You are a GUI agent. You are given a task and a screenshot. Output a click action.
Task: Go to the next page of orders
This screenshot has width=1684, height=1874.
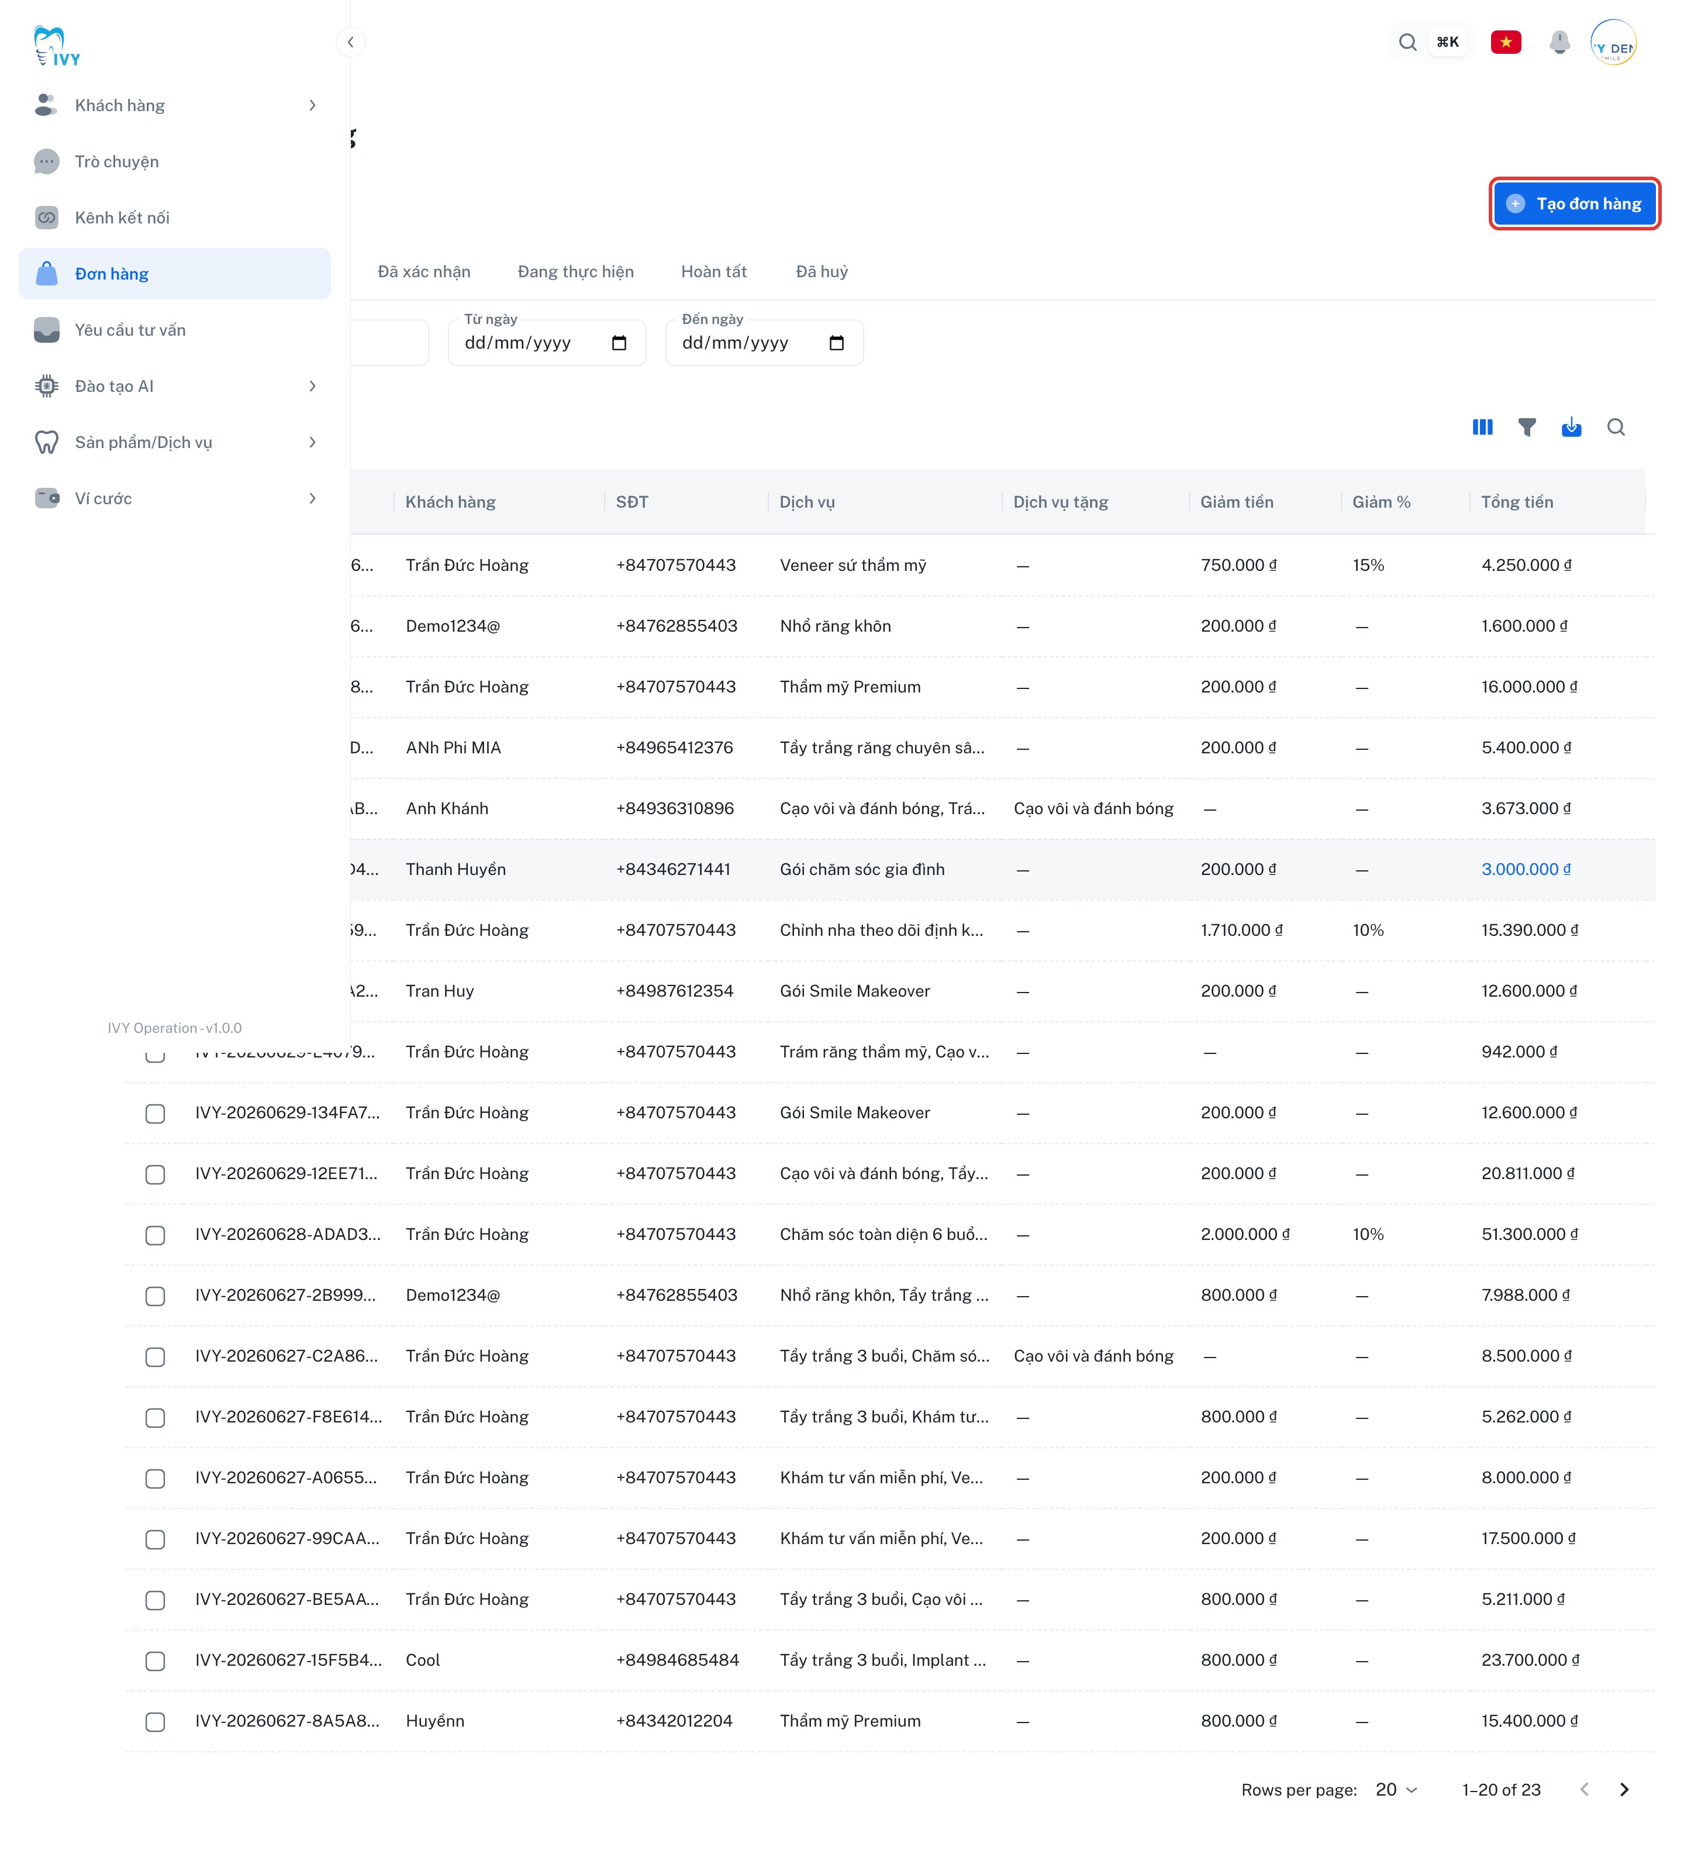coord(1624,1789)
